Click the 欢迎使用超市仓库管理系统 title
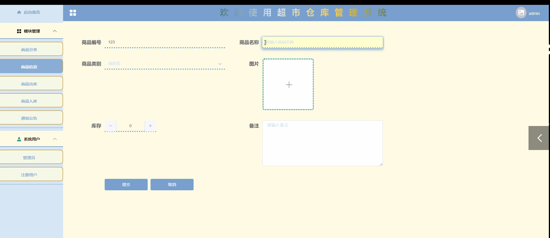Screen dimensions: 550x238 [x=303, y=13]
